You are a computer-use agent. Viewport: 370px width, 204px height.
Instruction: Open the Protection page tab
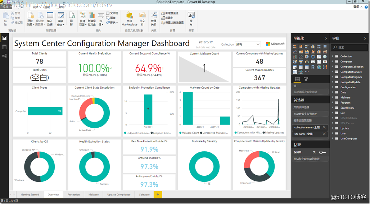click(74, 195)
